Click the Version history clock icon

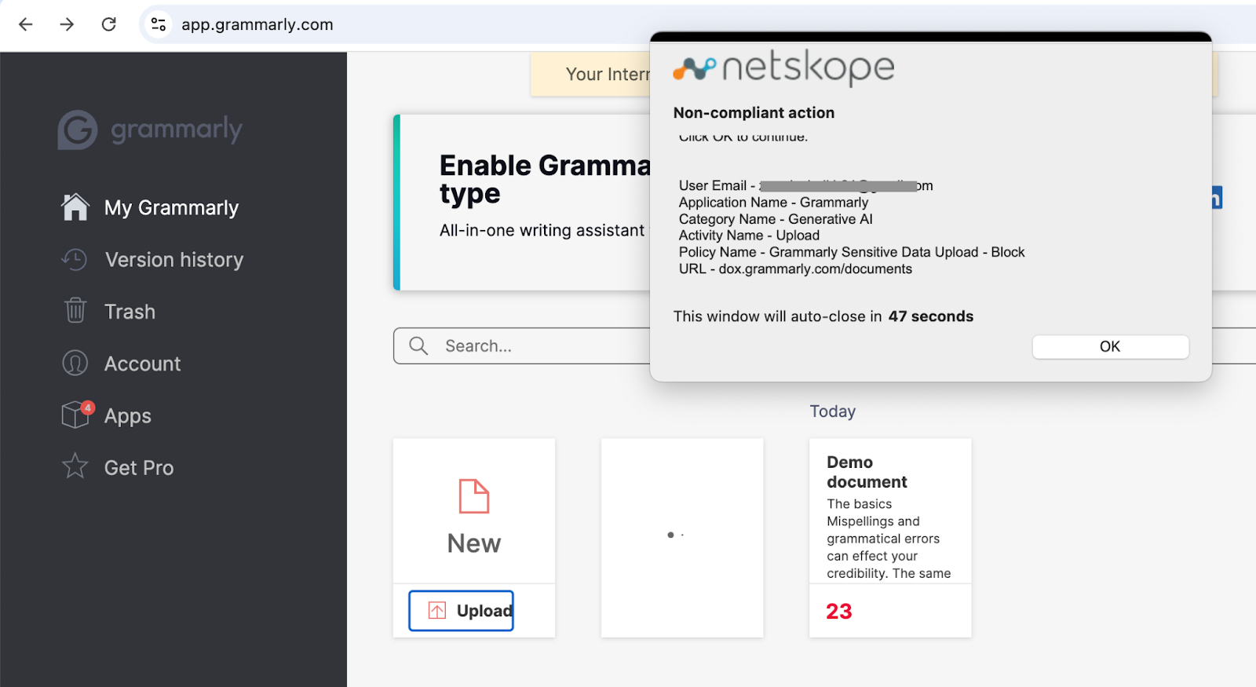coord(75,259)
